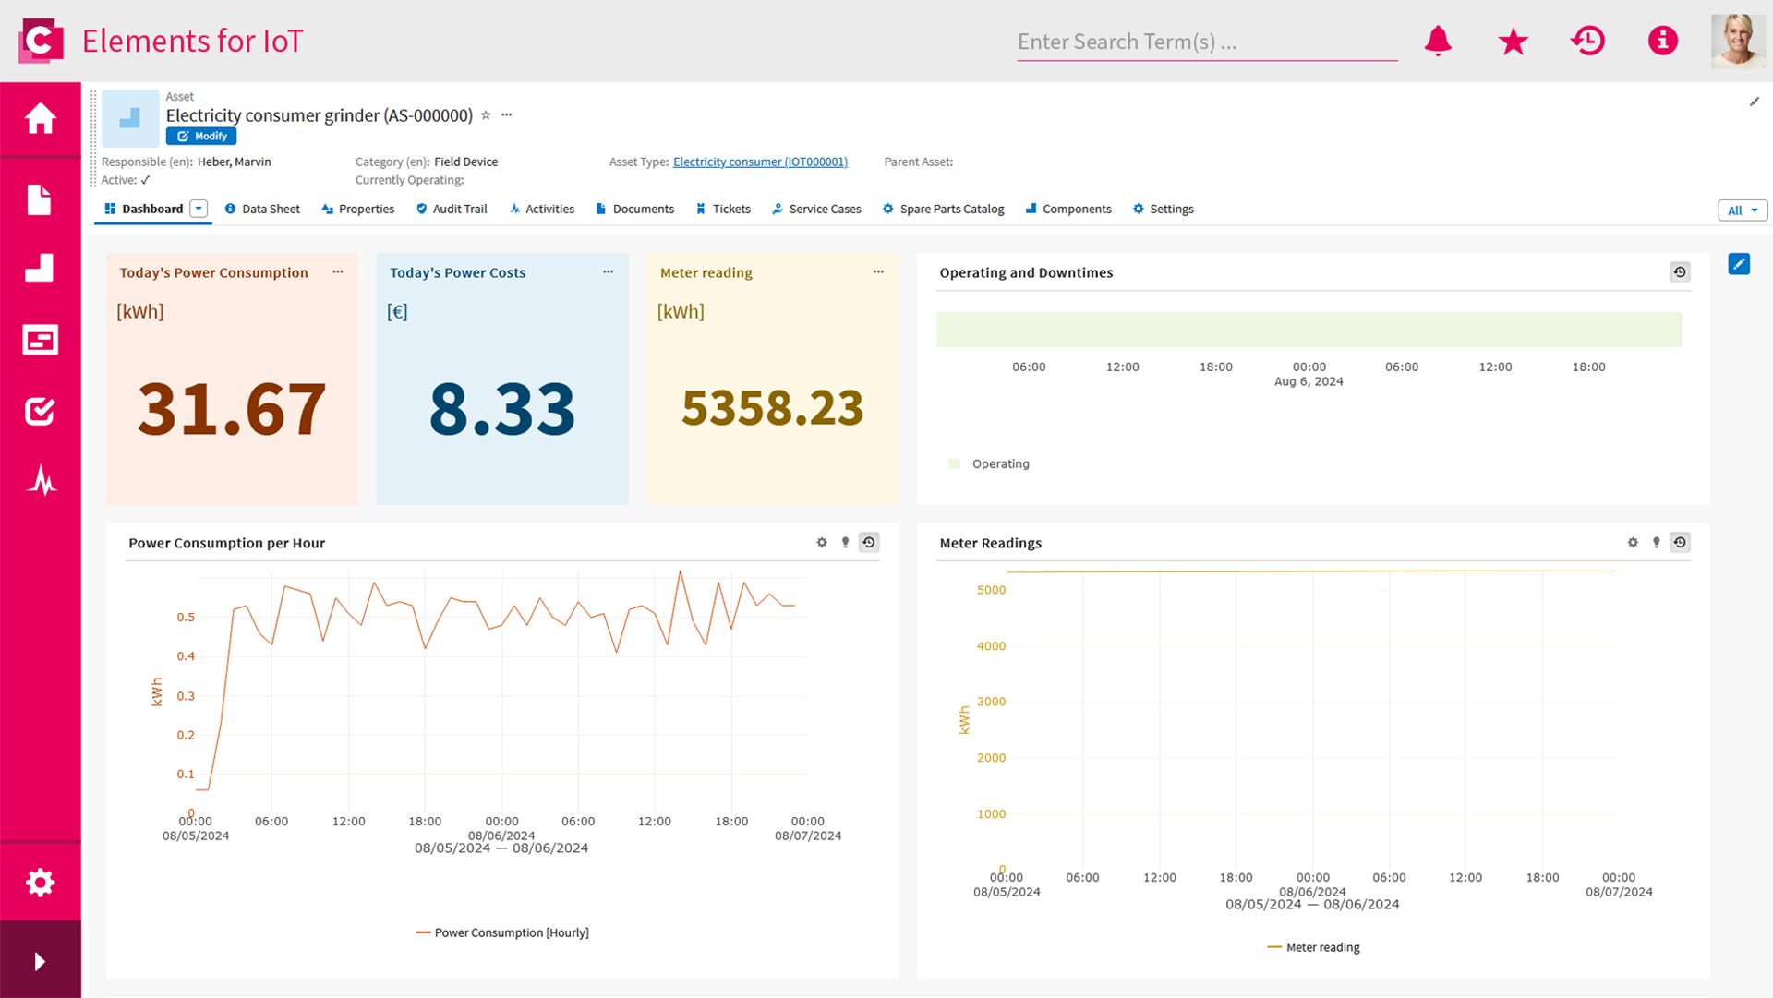Open the Electricity consumer (IOT000001) link
Image resolution: width=1773 pixels, height=998 pixels.
[759, 162]
